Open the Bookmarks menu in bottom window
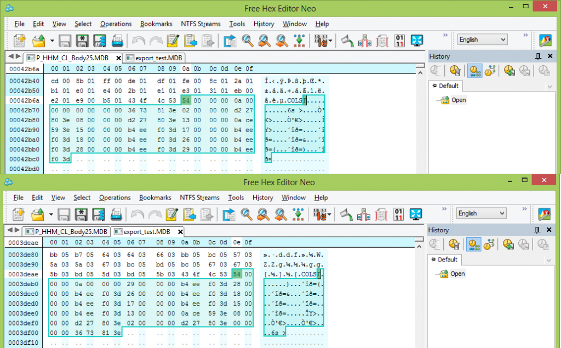Viewport: 561px width, 348px height. point(156,198)
